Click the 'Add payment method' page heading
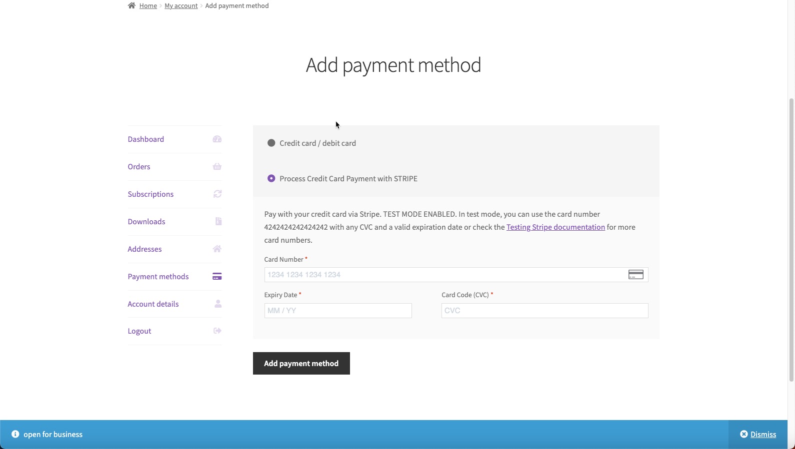 click(393, 65)
